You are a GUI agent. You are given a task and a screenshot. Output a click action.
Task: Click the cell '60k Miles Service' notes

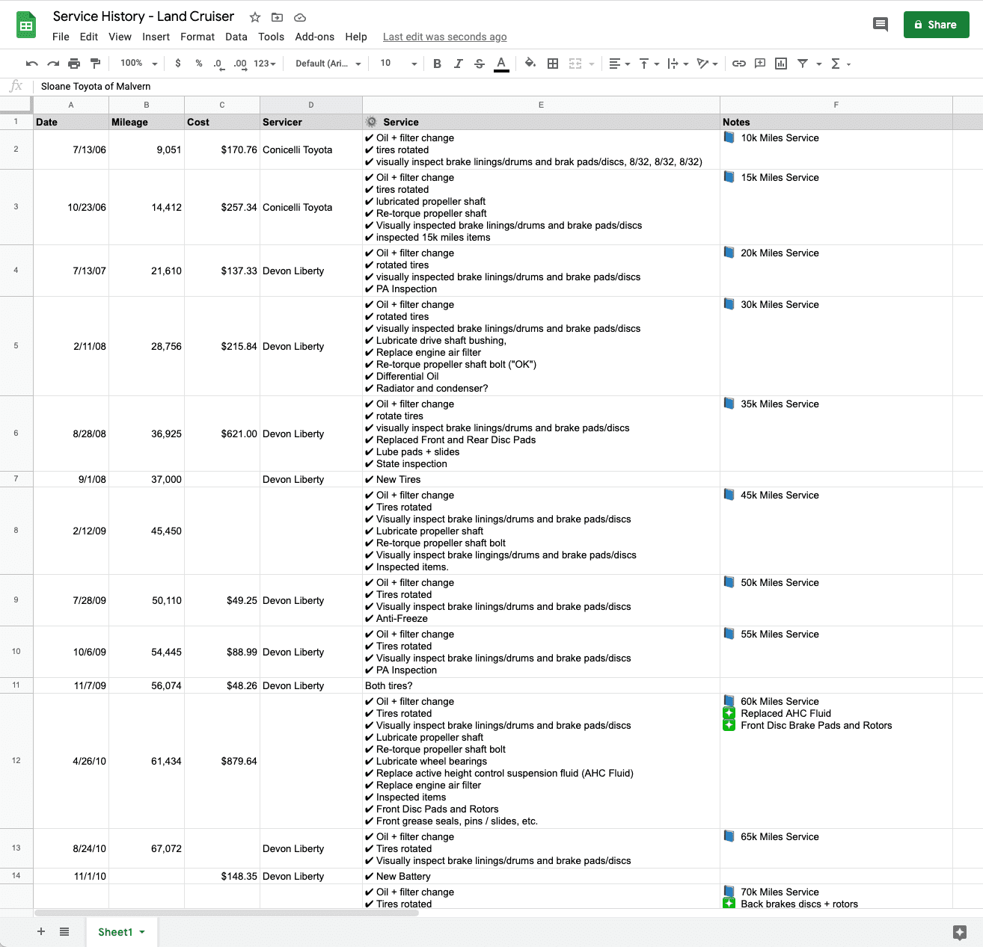click(836, 761)
